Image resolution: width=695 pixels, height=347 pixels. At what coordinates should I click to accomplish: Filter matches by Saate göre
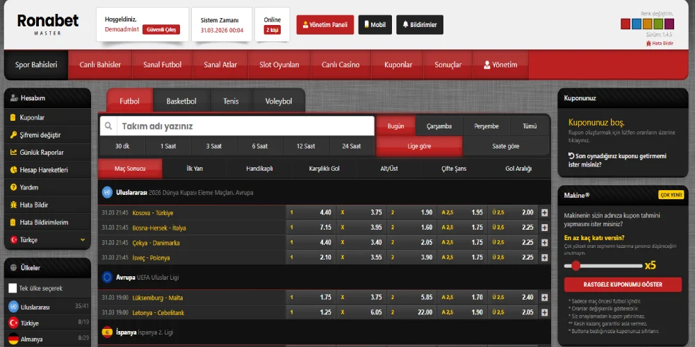506,146
